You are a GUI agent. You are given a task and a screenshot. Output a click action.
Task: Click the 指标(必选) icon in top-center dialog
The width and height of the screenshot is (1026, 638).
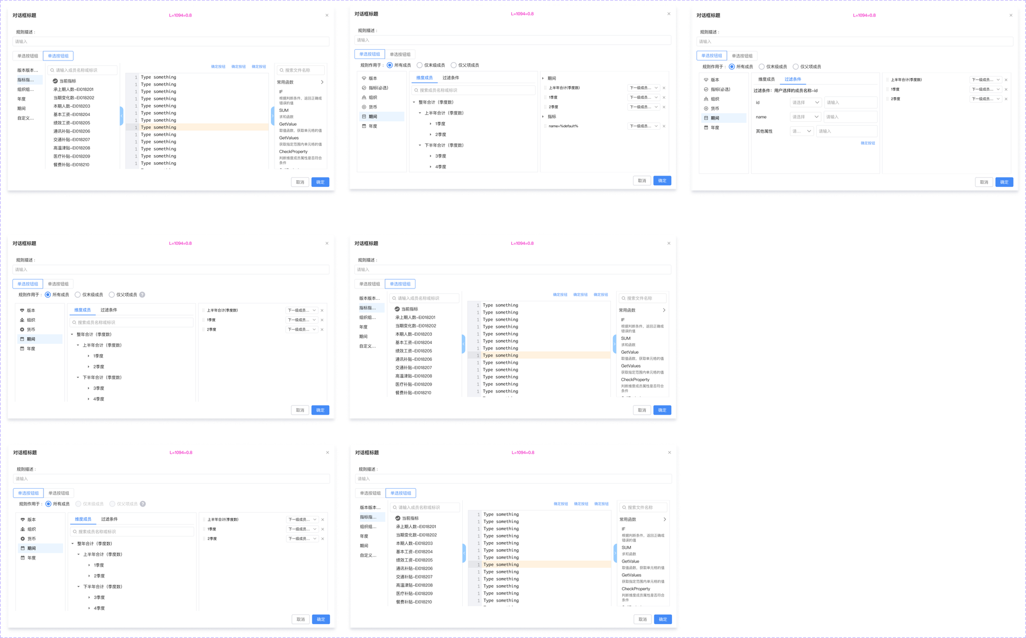[364, 88]
